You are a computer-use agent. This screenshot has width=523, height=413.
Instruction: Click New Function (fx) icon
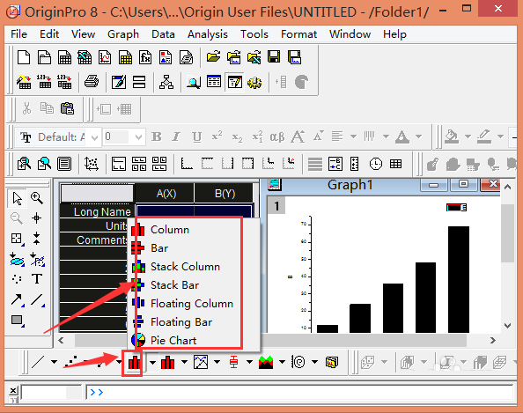[x=145, y=57]
